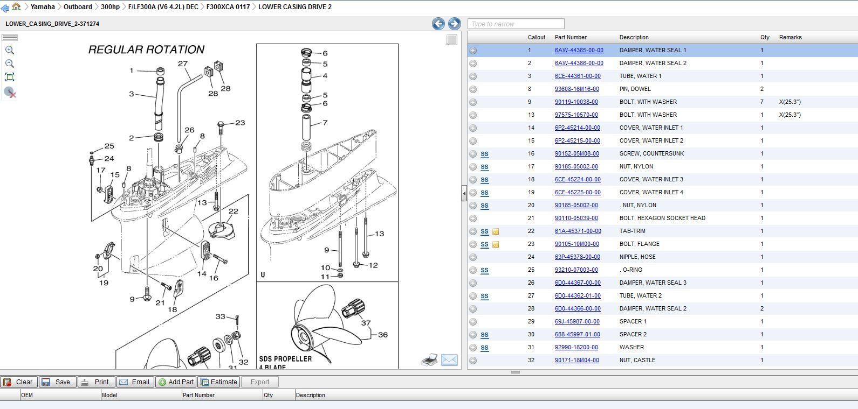Add NIPPLE, HOSE row plus icon
Image resolution: width=858 pixels, height=409 pixels.
[473, 257]
